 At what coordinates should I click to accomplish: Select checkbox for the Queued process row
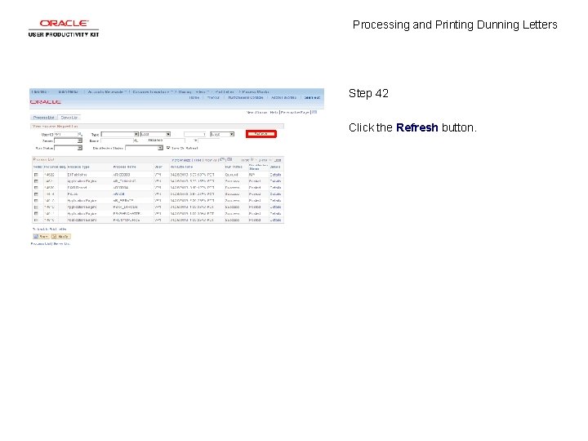(36, 175)
